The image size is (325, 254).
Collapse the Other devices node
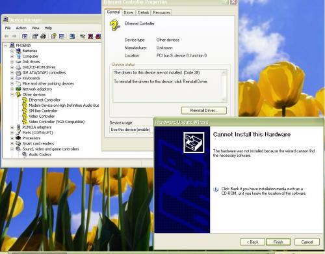pos(12,94)
